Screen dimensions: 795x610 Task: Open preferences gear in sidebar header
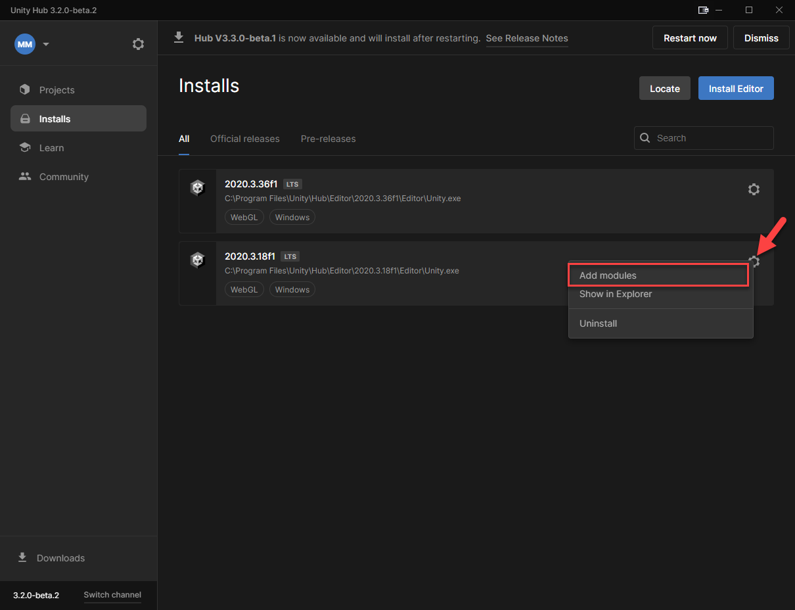(138, 44)
